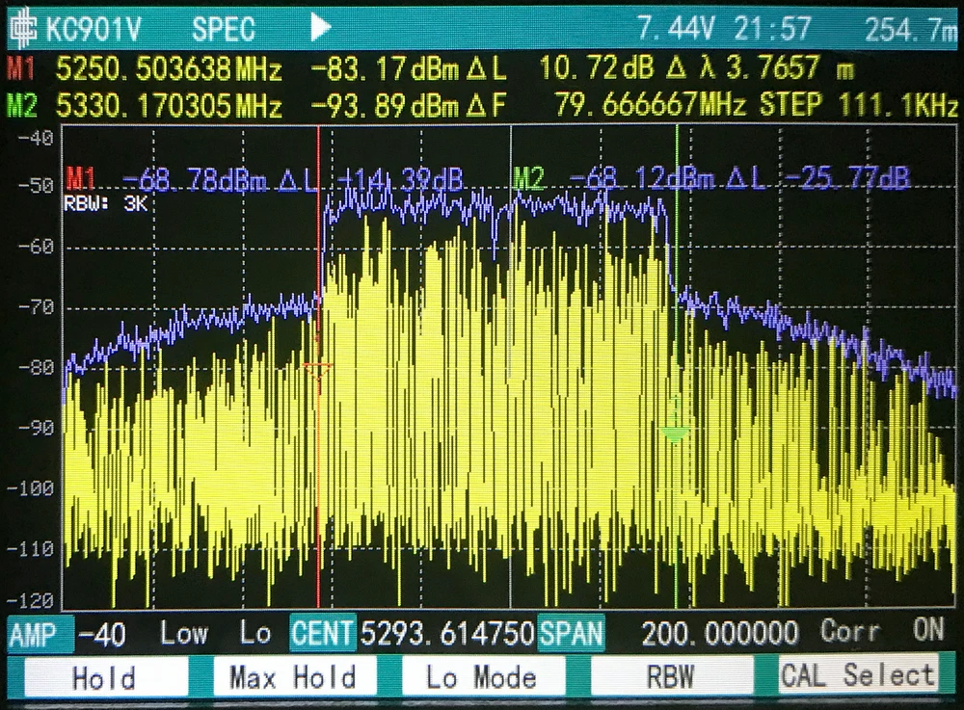Viewport: 964px width, 710px height.
Task: Open the AMP reference level selector
Action: [x=33, y=633]
